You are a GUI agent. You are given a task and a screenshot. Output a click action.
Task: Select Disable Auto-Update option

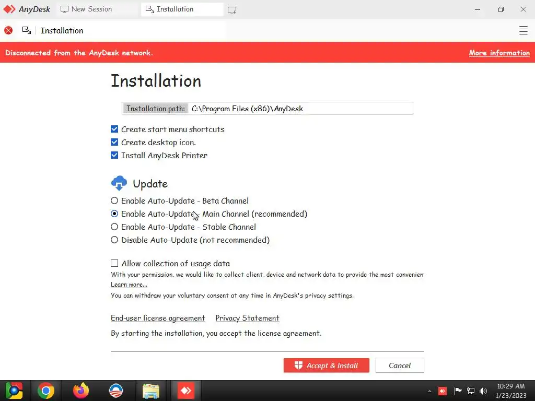[114, 240]
